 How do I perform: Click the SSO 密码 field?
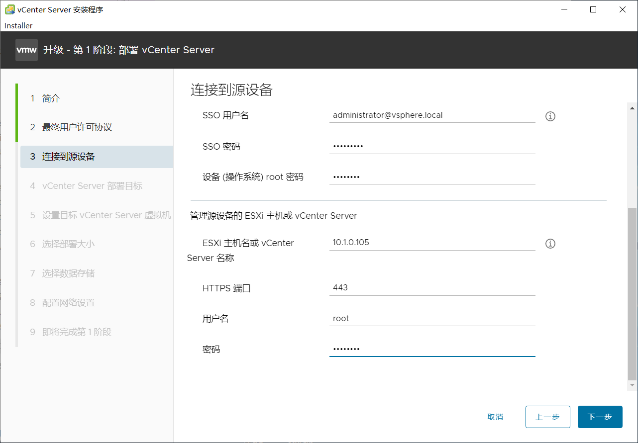pyautogui.click(x=432, y=146)
